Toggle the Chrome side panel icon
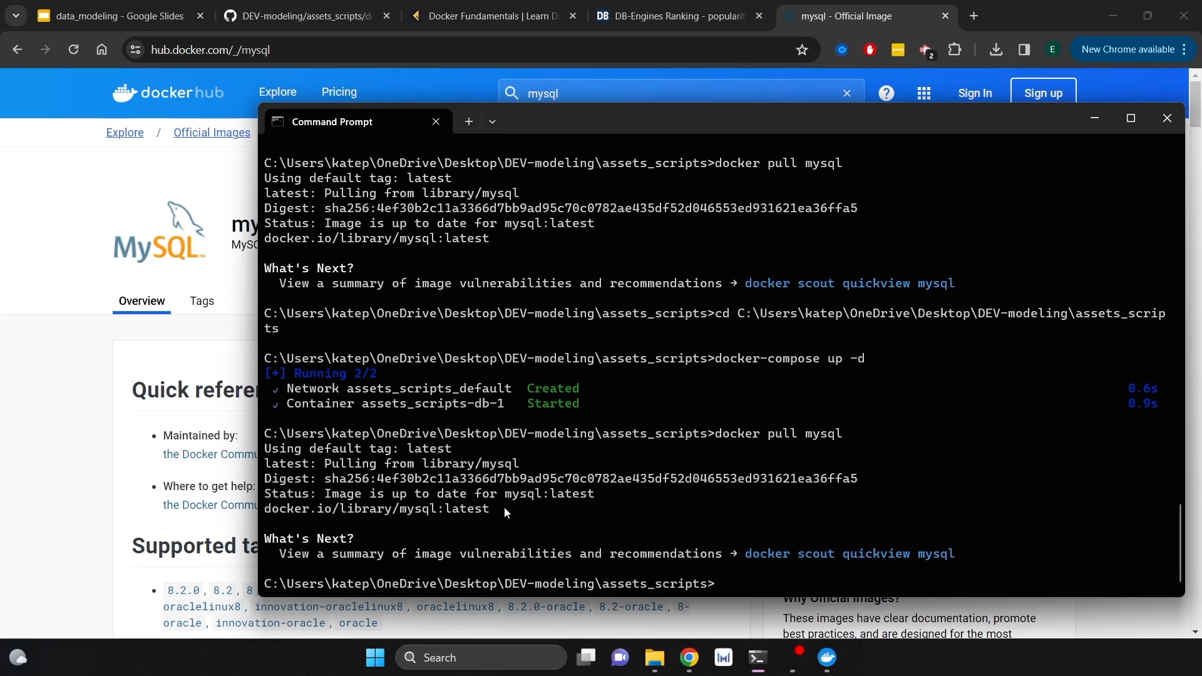Viewport: 1202px width, 676px height. (1024, 49)
